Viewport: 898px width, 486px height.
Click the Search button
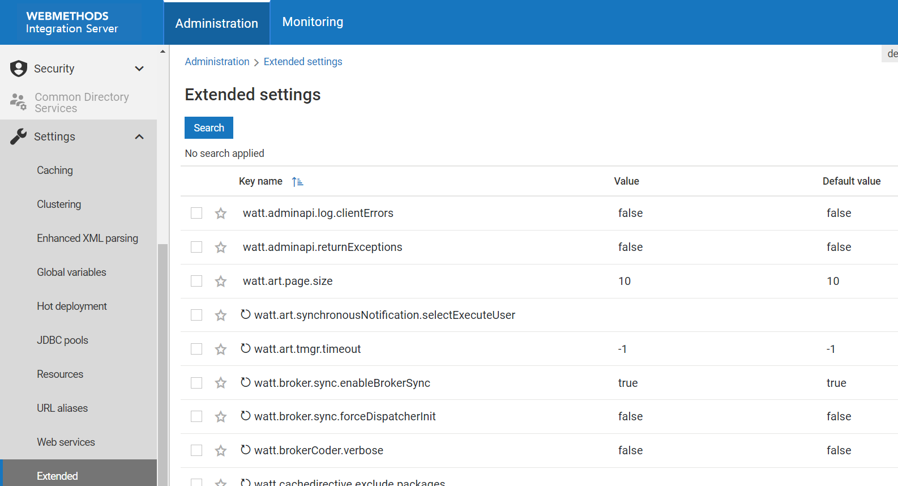[209, 127]
